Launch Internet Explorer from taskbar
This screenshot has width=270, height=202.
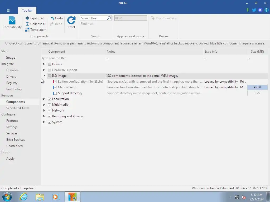23,197
